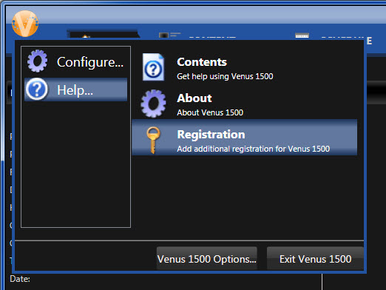Open the Configure... menu entry
The image size is (386, 290).
click(75, 61)
